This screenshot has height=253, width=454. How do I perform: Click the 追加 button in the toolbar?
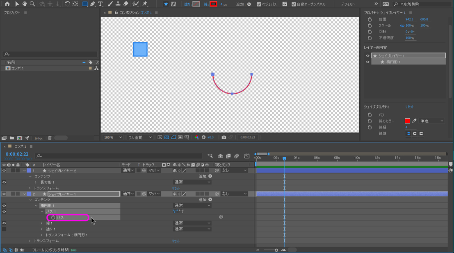coord(249,5)
